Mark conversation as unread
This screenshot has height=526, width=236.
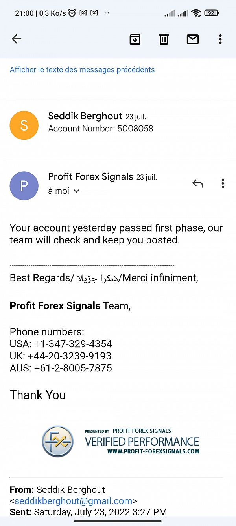pos(192,39)
